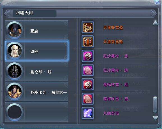Image resolution: width=162 pixels, height=129 pixels.
Task: Open the 九幽玄焰 item name link
Action: point(111,113)
